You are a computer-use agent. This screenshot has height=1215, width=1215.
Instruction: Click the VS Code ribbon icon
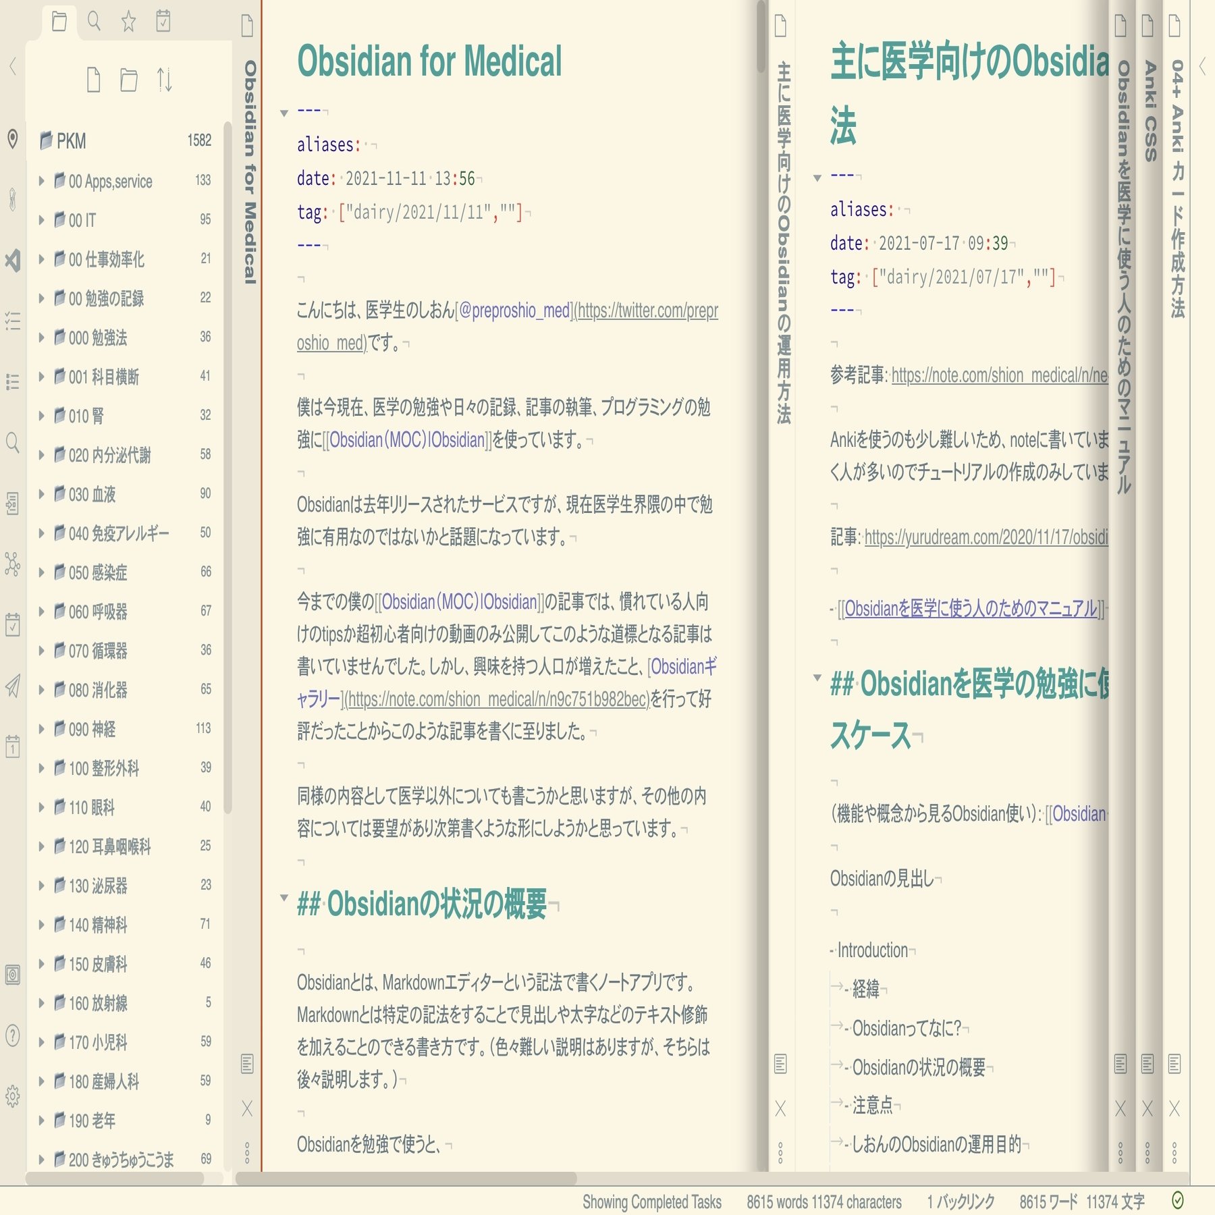[12, 260]
